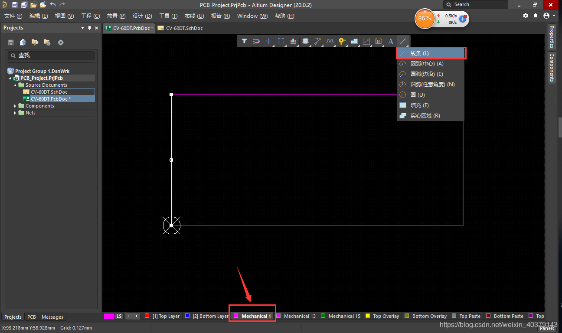Open the align objects tool
Screen dimensions: 562x333
click(x=293, y=41)
